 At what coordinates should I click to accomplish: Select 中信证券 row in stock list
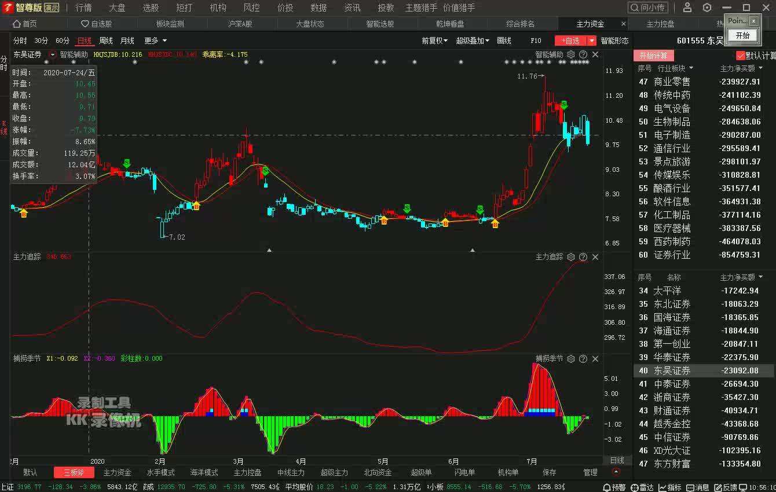pos(704,437)
